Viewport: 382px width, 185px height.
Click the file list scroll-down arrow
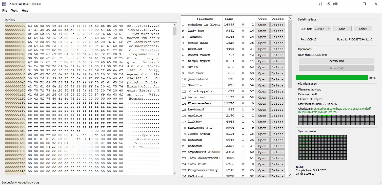click(290, 175)
